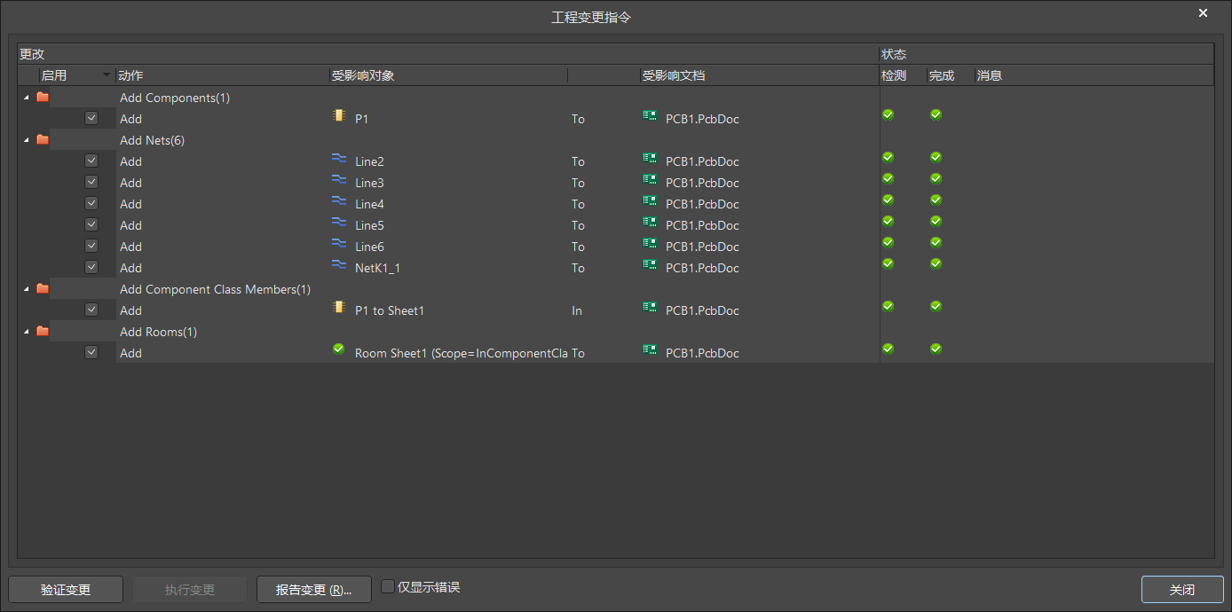This screenshot has width=1232, height=612.
Task: Click the folder icon beside Add Rooms(1)
Action: [42, 330]
